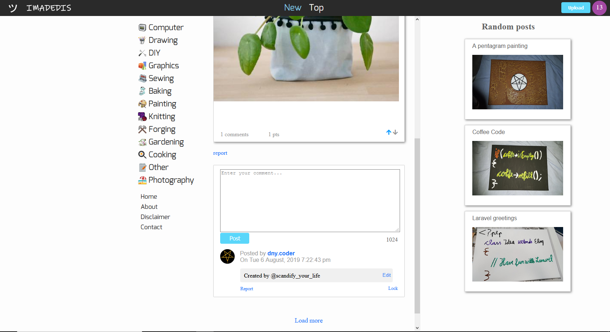Image resolution: width=610 pixels, height=332 pixels.
Task: Edit the comment by dny.coder
Action: [x=387, y=275]
